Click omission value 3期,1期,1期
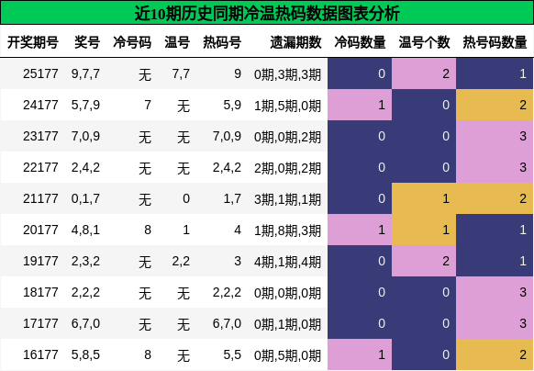 287,199
